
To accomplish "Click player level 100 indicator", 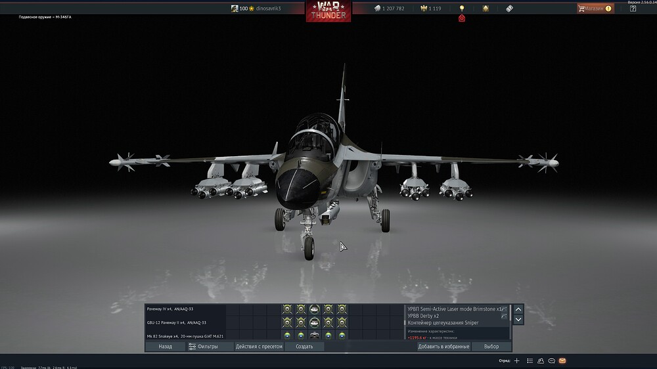I will point(244,9).
